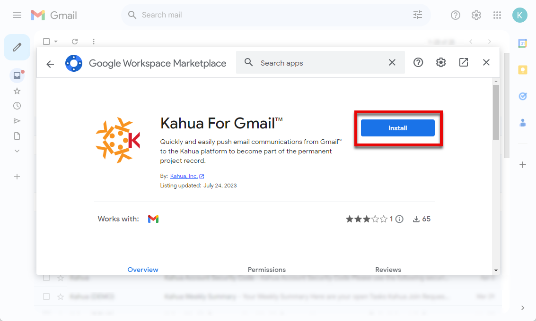
Task: Open Marketplace in new window icon
Action: (464, 63)
